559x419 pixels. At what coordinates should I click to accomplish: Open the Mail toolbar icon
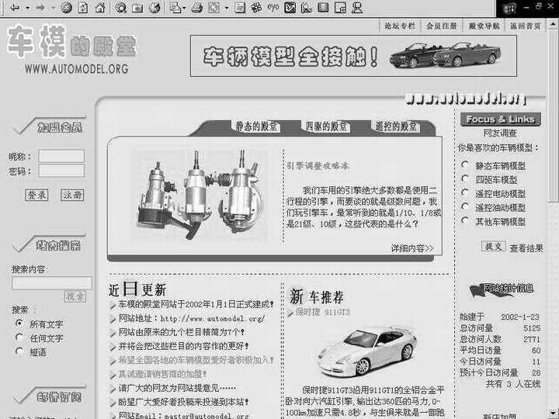pos(175,8)
